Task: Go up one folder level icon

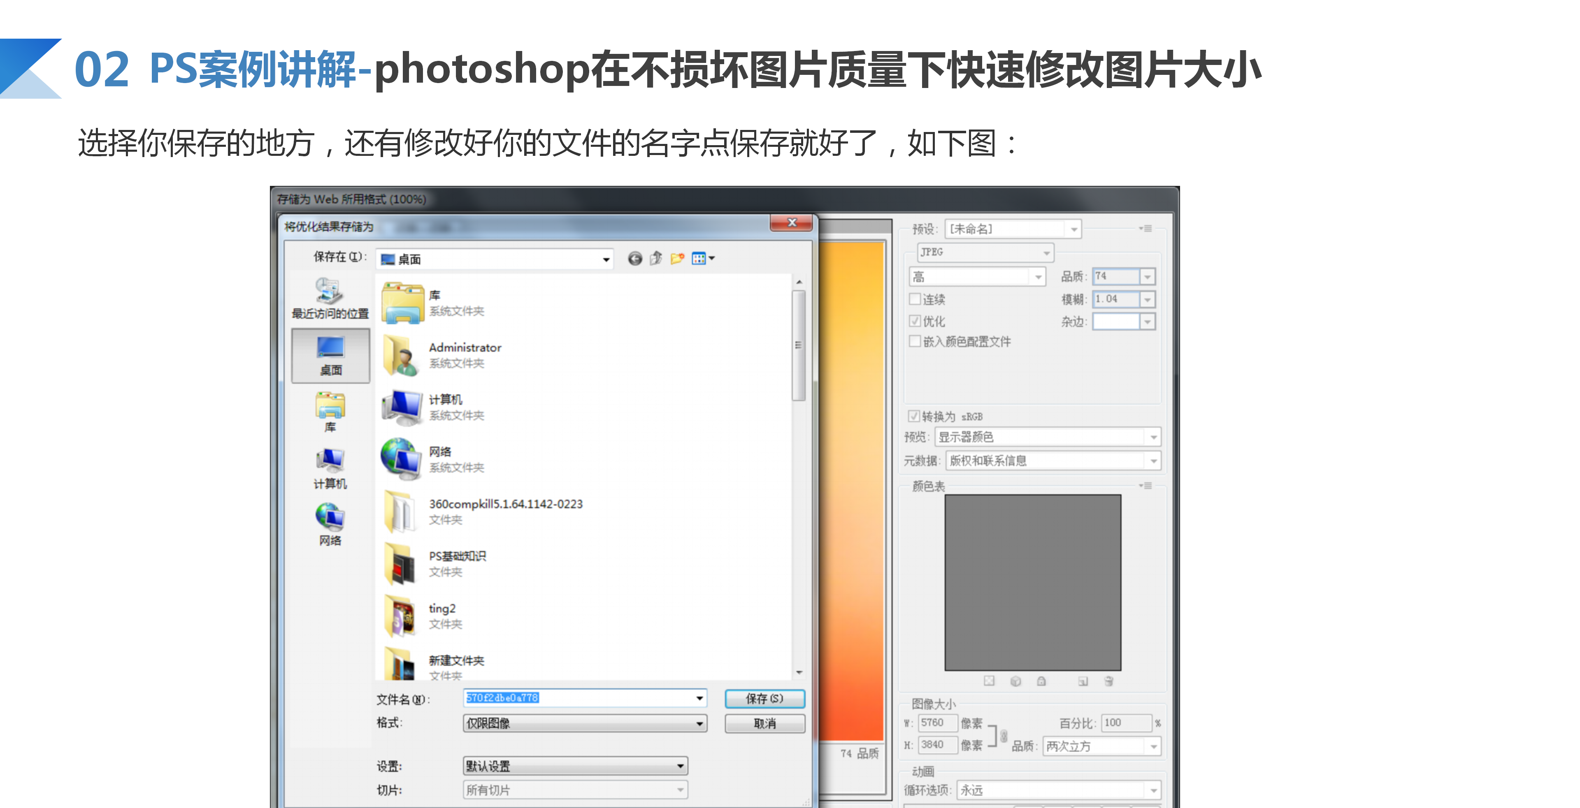Action: click(x=656, y=259)
